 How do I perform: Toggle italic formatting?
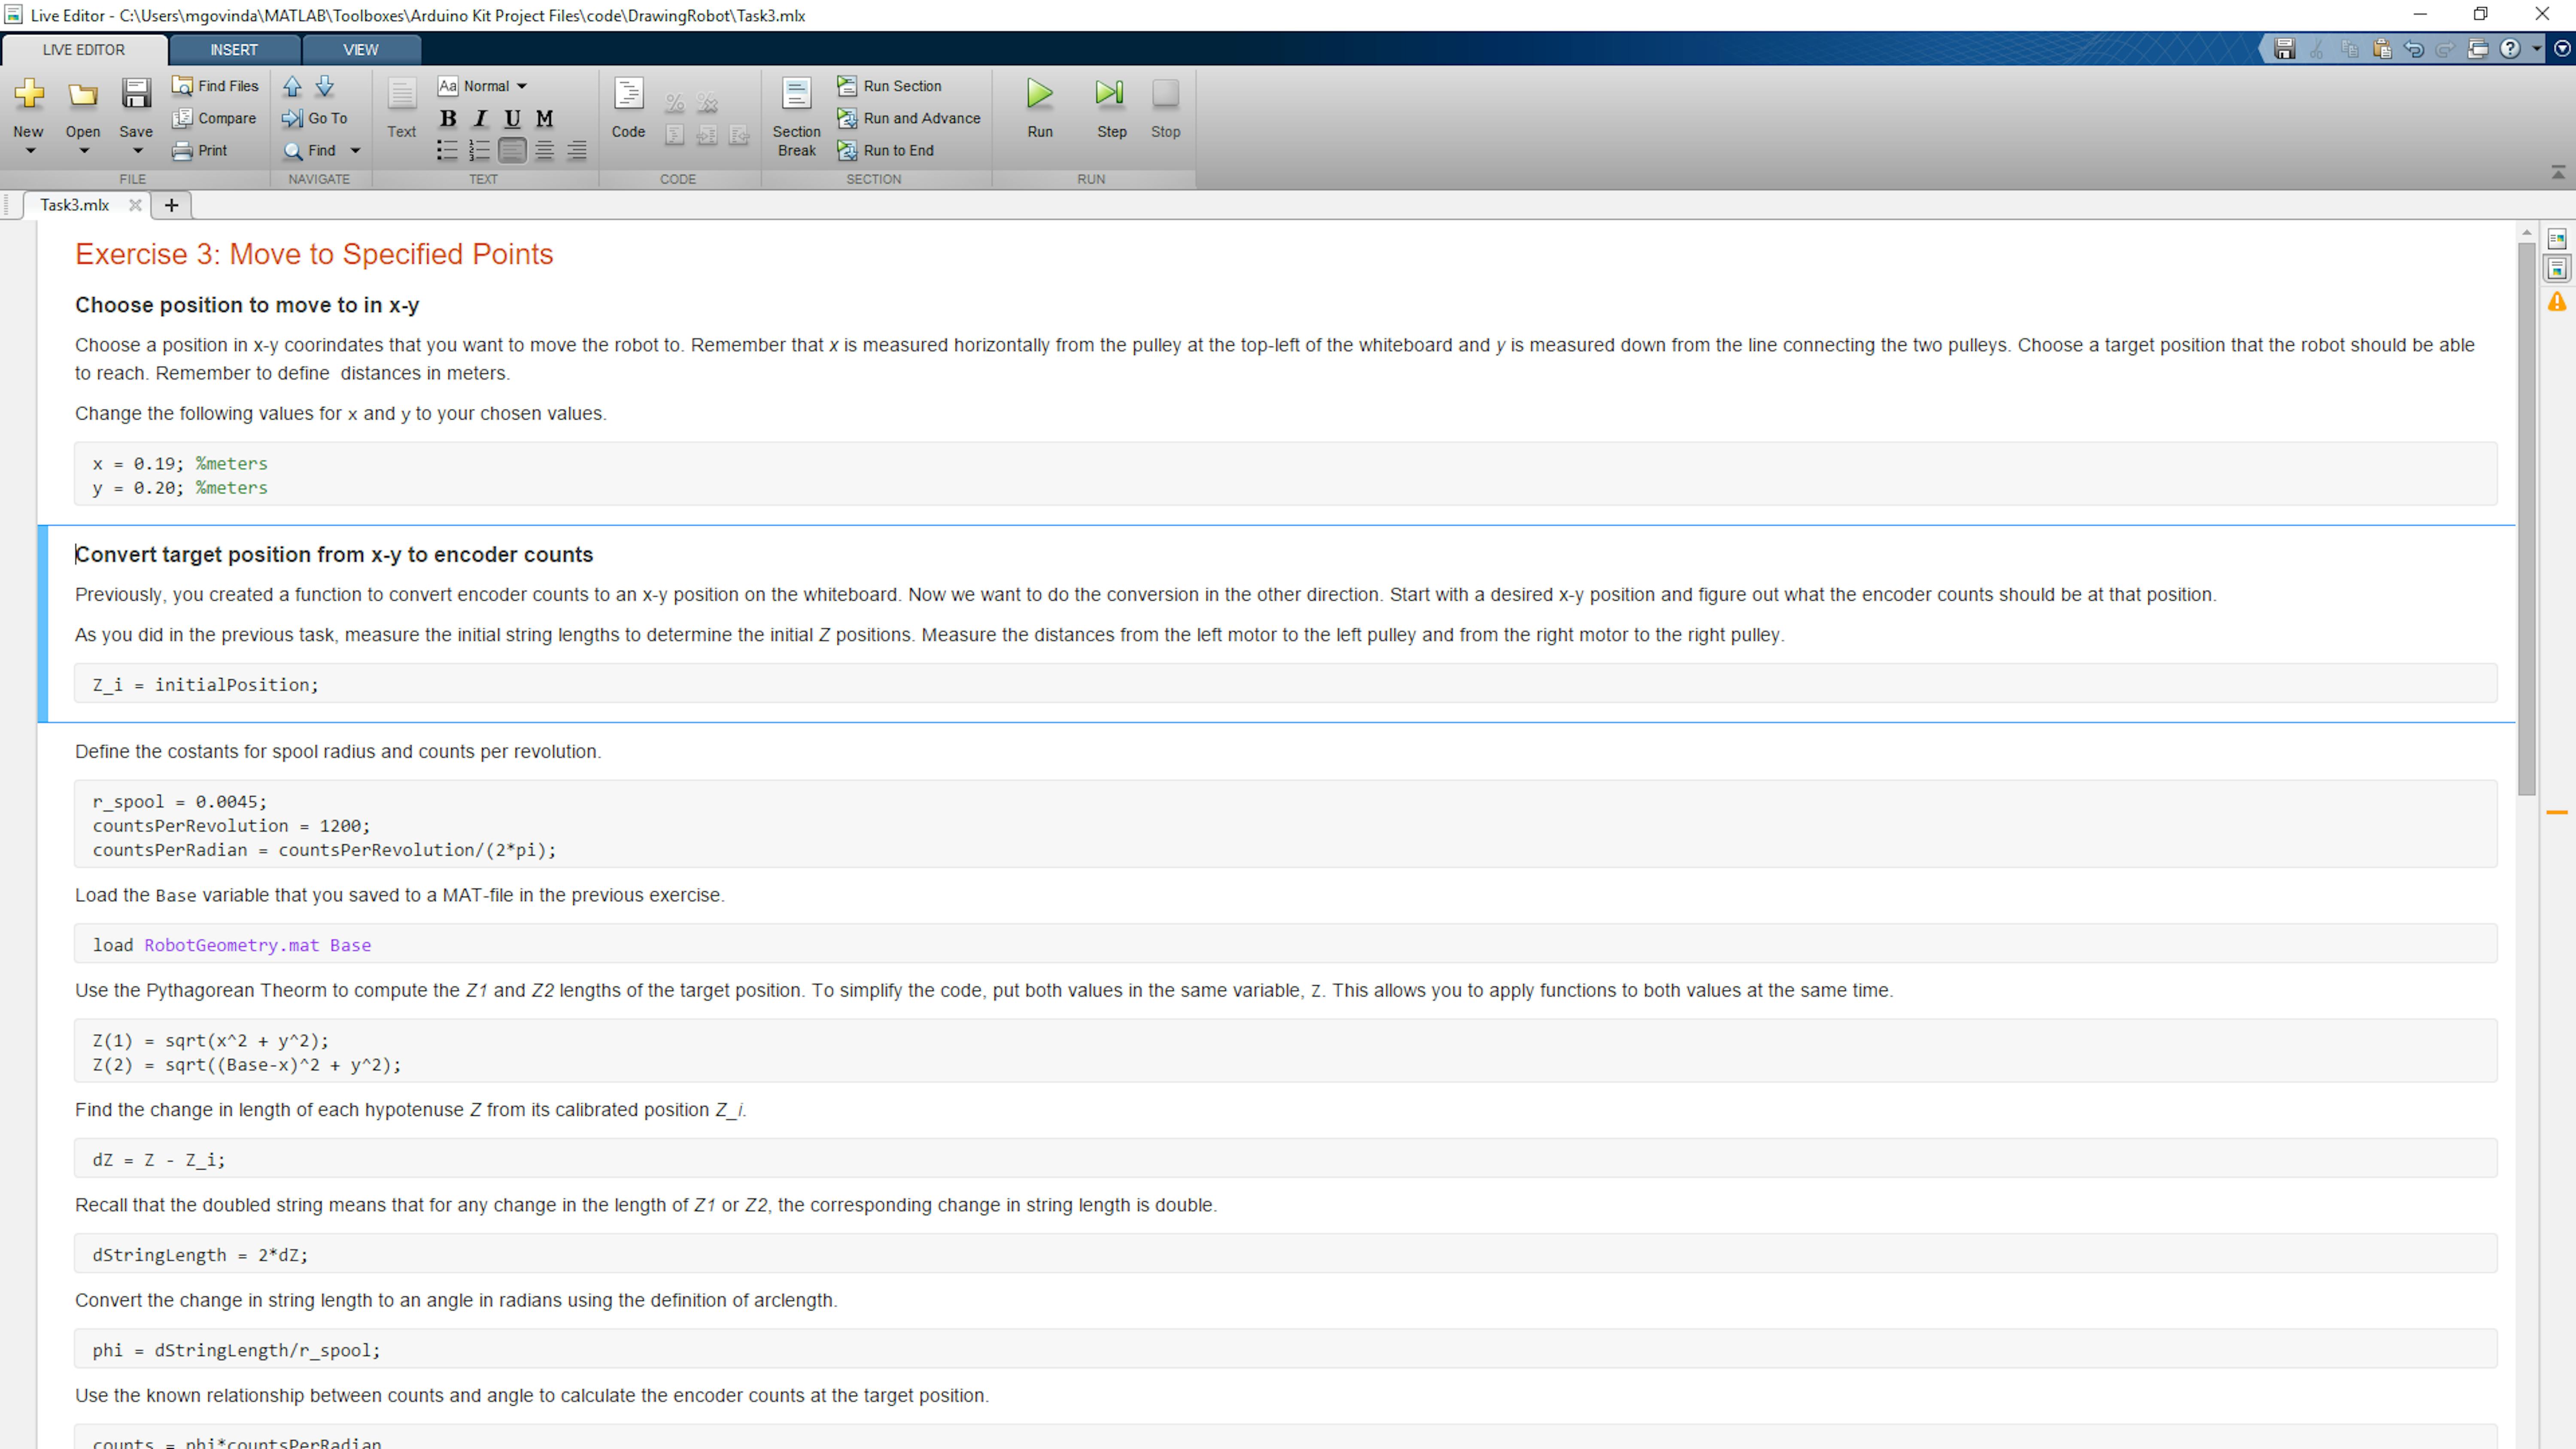coord(480,118)
